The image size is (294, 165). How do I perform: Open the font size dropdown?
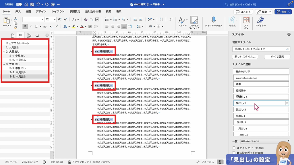tap(55, 19)
